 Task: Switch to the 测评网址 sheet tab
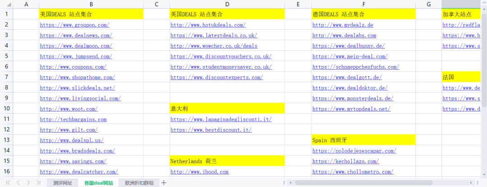(62, 183)
